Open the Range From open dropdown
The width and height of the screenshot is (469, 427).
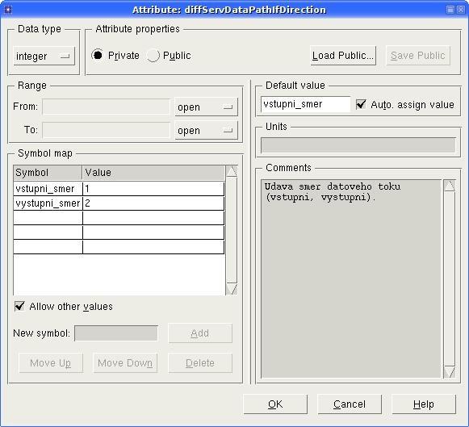(x=207, y=107)
